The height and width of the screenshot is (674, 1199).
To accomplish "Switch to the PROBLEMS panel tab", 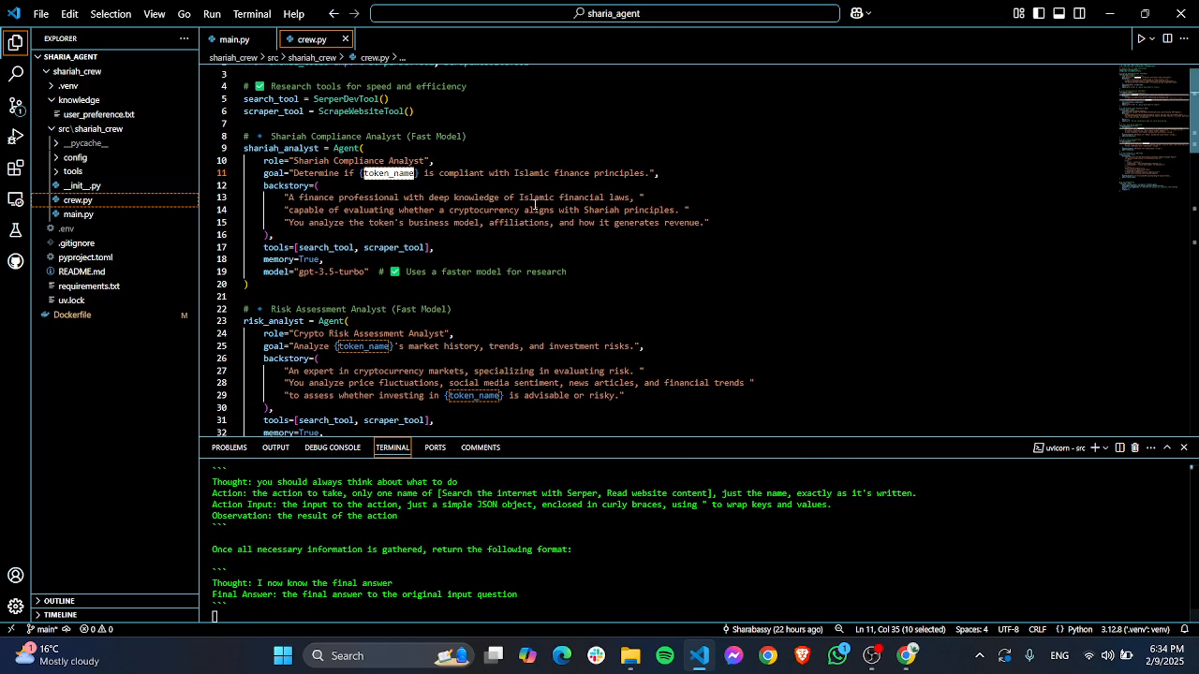I will point(229,447).
